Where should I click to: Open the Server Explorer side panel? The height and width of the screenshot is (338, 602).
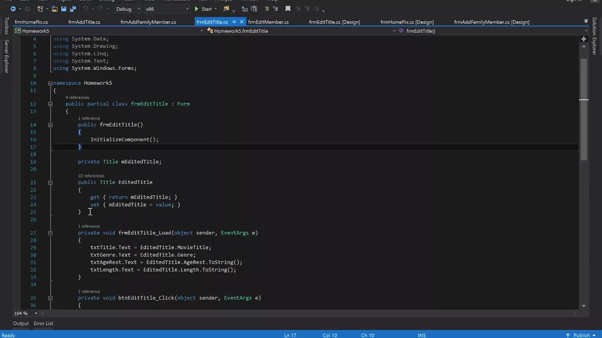(x=6, y=56)
